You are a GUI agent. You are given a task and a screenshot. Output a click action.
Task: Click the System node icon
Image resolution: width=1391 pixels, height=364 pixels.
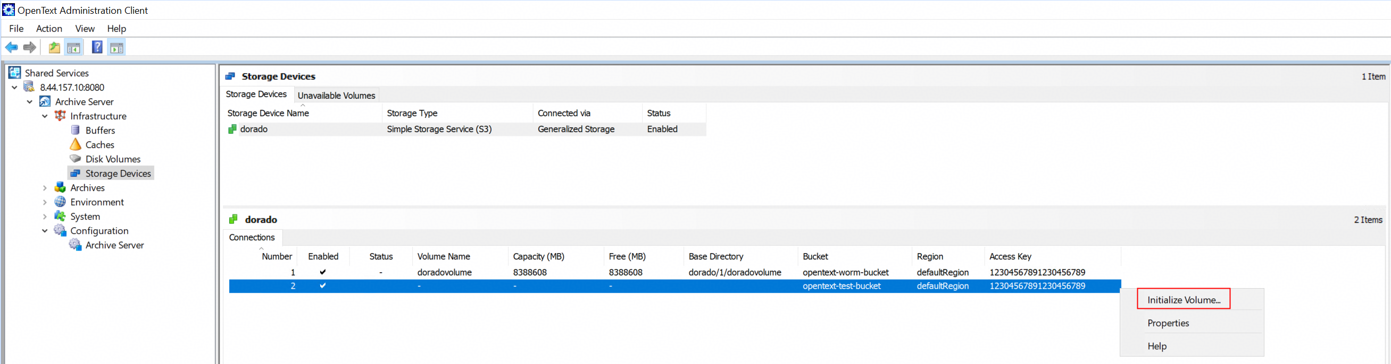tap(60, 216)
